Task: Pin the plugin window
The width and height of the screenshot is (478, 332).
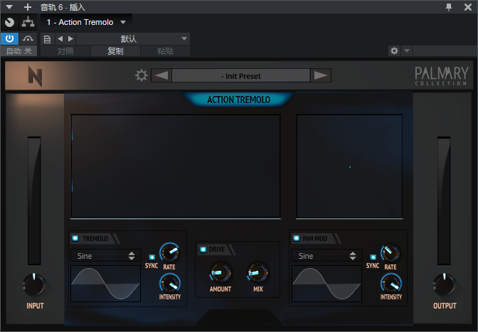Action: click(449, 7)
